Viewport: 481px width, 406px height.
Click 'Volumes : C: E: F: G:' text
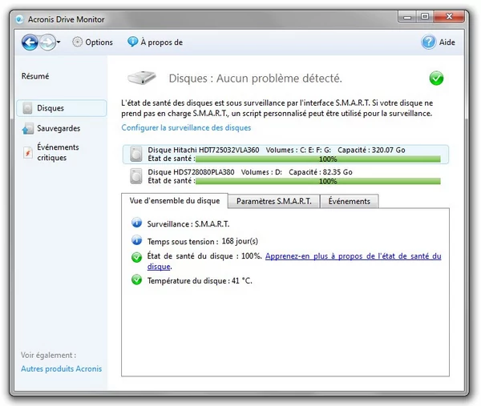(x=298, y=150)
